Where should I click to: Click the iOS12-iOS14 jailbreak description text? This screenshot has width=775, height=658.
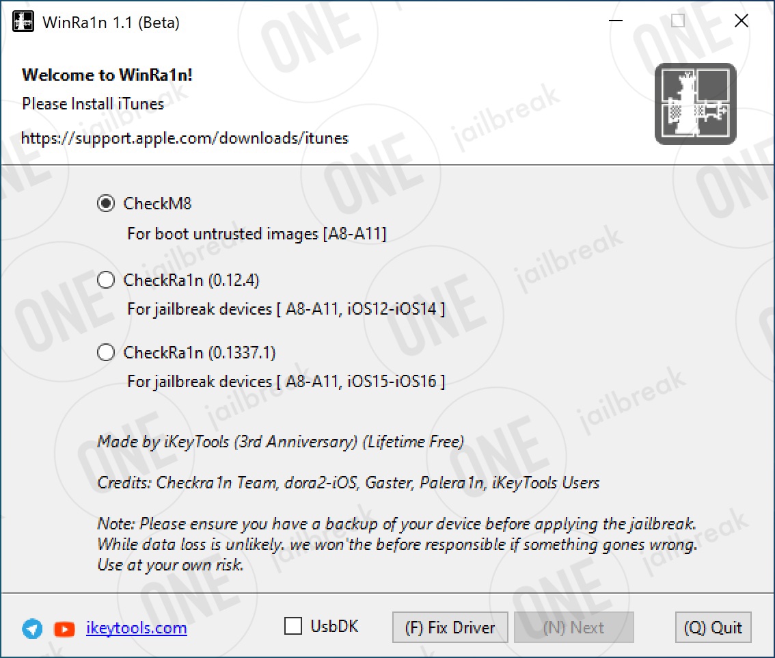(286, 310)
